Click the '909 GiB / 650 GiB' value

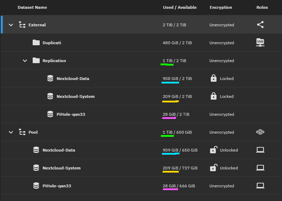pyautogui.click(x=180, y=150)
